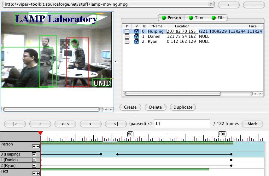The width and height of the screenshot is (269, 176).
Task: Jump to first frame with |< button
Action: [x=15, y=124]
